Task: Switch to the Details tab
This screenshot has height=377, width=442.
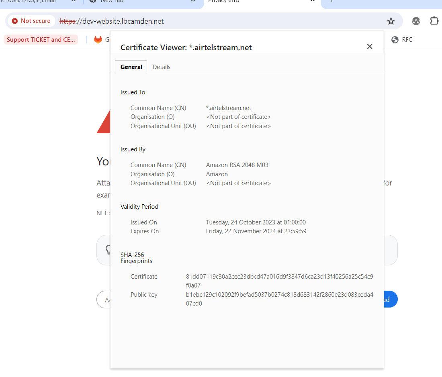Action: pos(162,67)
